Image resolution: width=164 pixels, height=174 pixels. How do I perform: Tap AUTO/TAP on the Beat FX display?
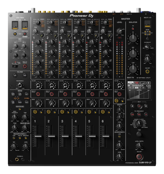click(x=130, y=83)
